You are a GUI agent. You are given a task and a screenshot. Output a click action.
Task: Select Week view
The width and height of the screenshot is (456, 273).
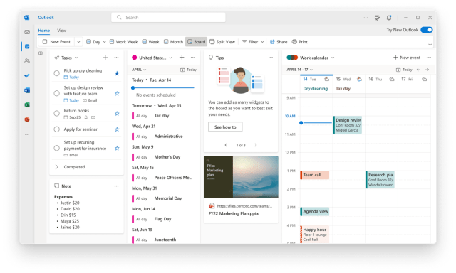coord(150,42)
